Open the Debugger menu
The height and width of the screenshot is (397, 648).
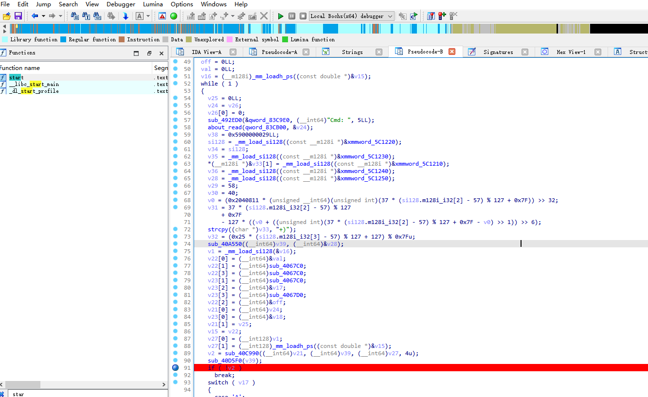[x=121, y=4]
